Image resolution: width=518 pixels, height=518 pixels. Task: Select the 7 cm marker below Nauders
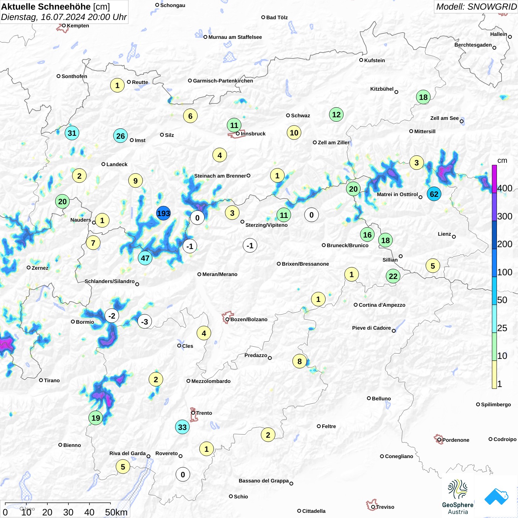point(93,243)
